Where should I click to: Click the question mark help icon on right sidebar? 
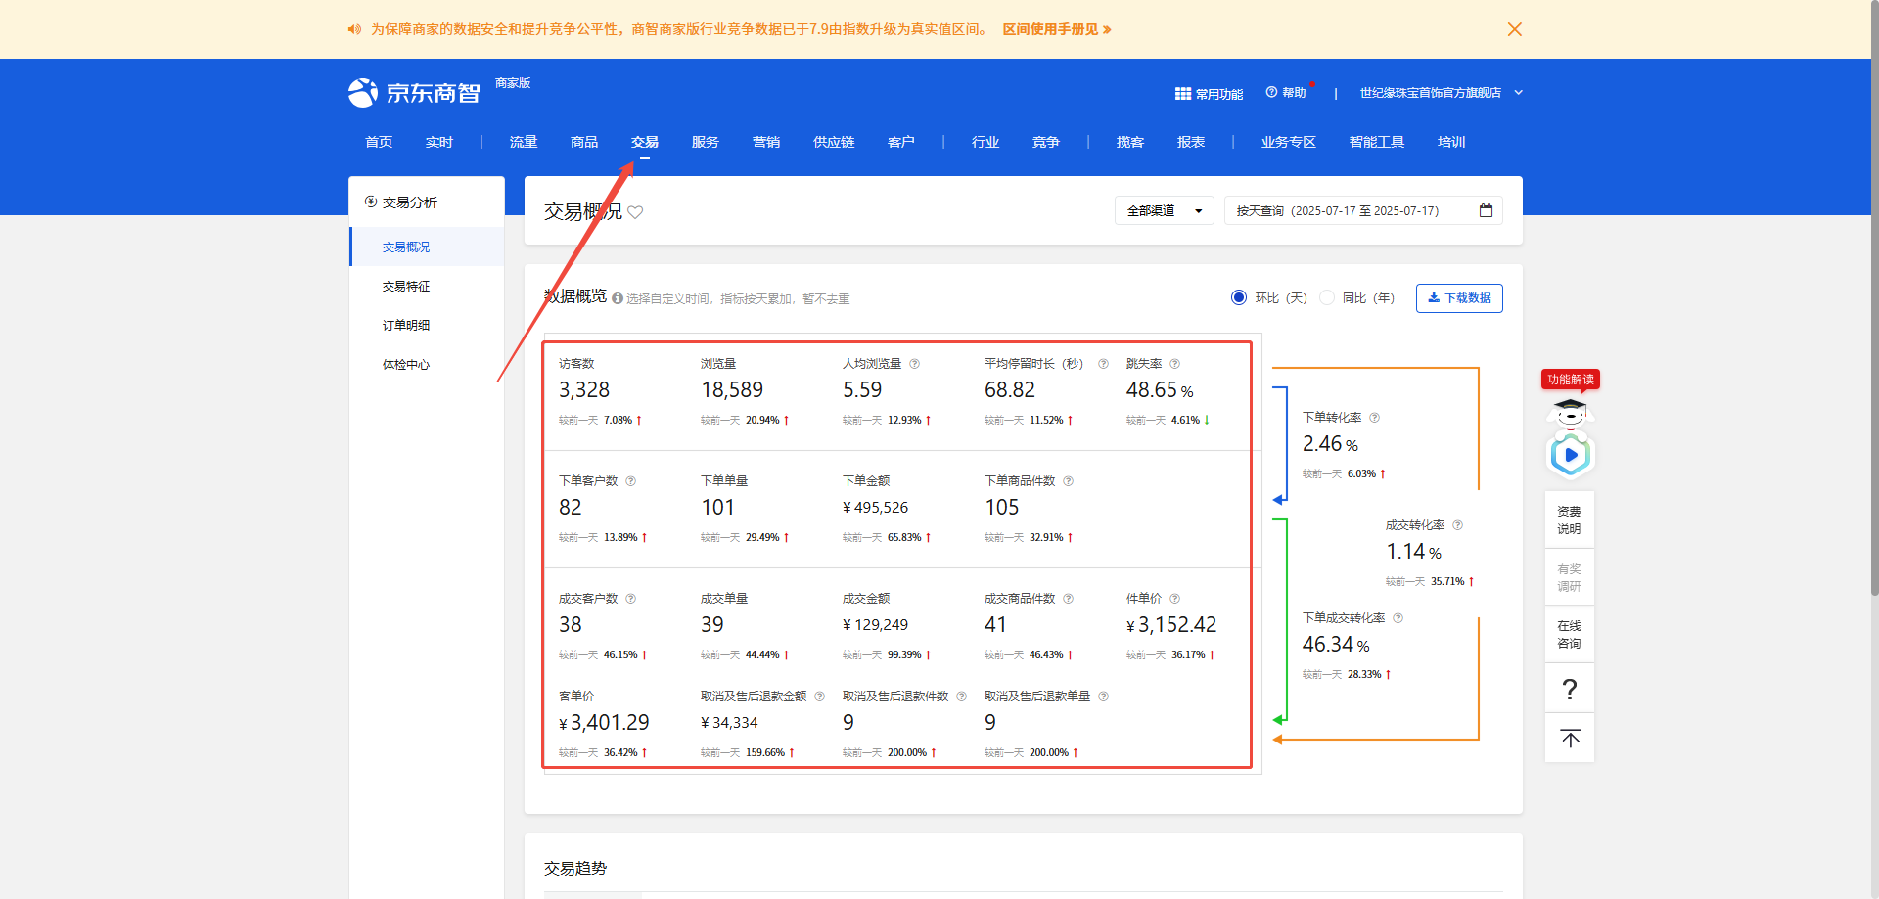click(x=1570, y=690)
